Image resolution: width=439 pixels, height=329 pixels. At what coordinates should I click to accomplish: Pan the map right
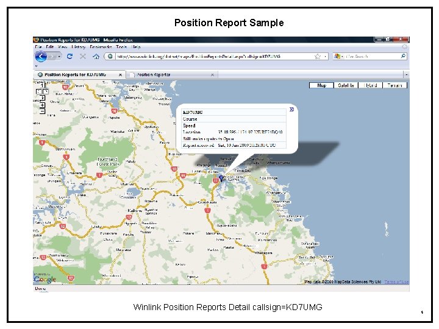(45, 91)
